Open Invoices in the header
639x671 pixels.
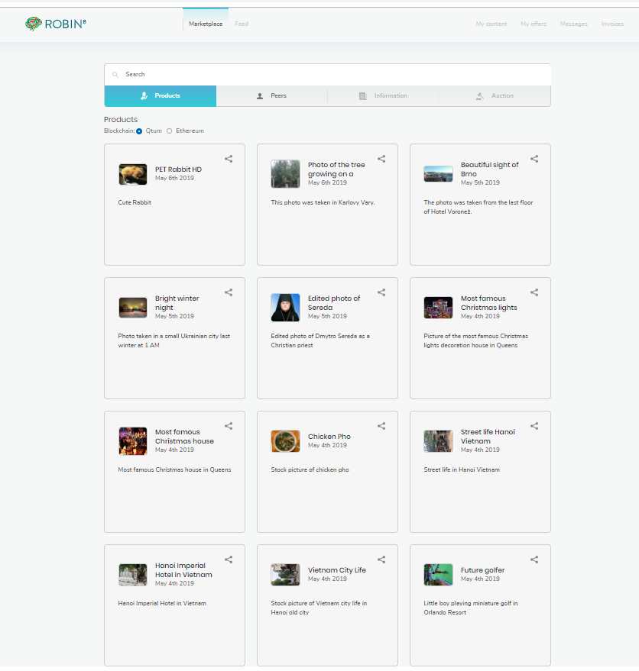coord(612,24)
